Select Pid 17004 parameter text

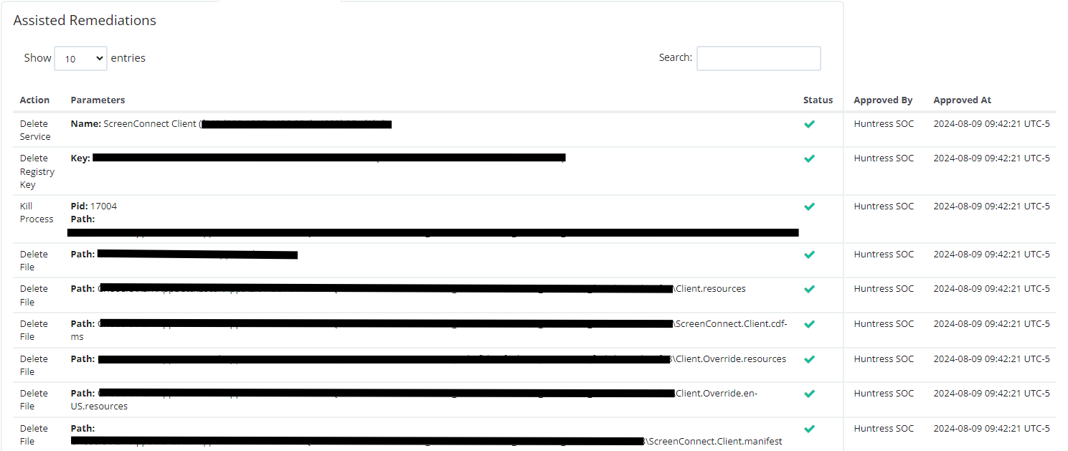94,206
